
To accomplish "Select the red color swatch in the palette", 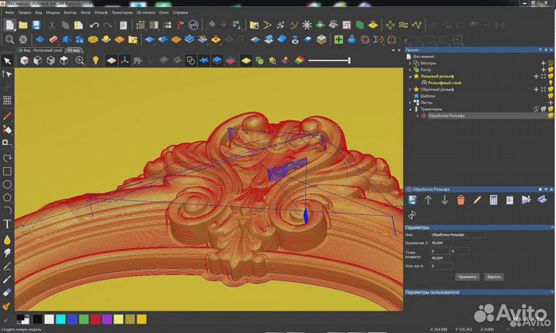I will click(x=95, y=318).
